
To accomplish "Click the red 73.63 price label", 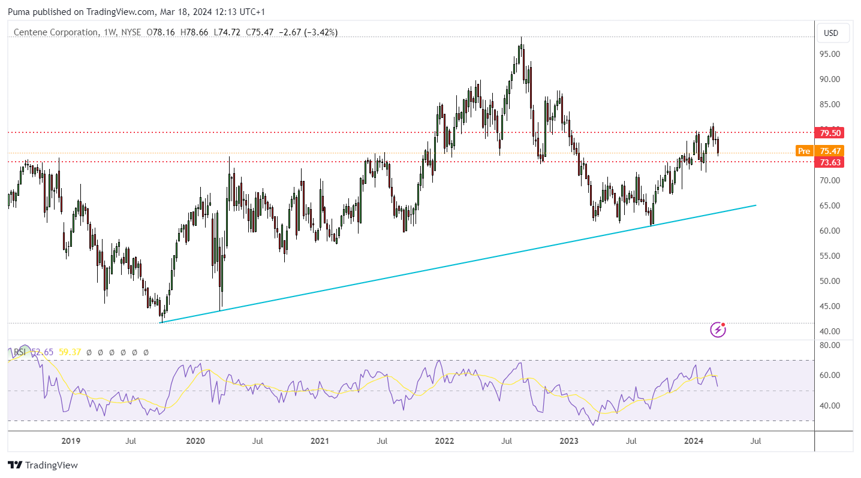I will click(830, 162).
